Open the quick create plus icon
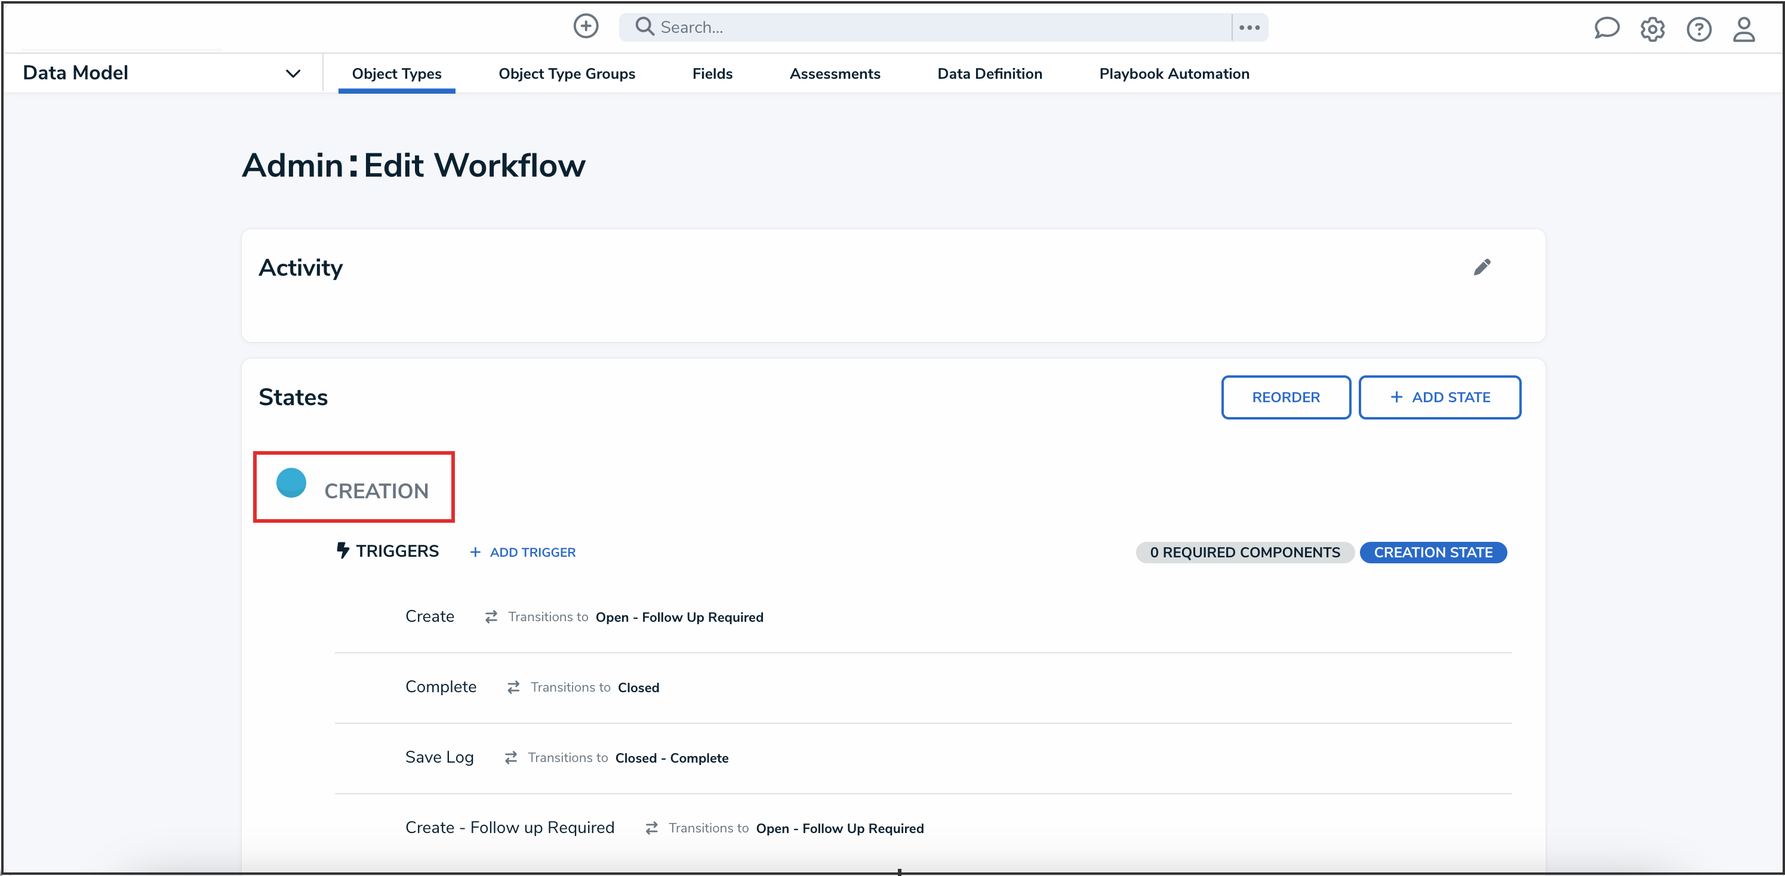 pos(586,26)
